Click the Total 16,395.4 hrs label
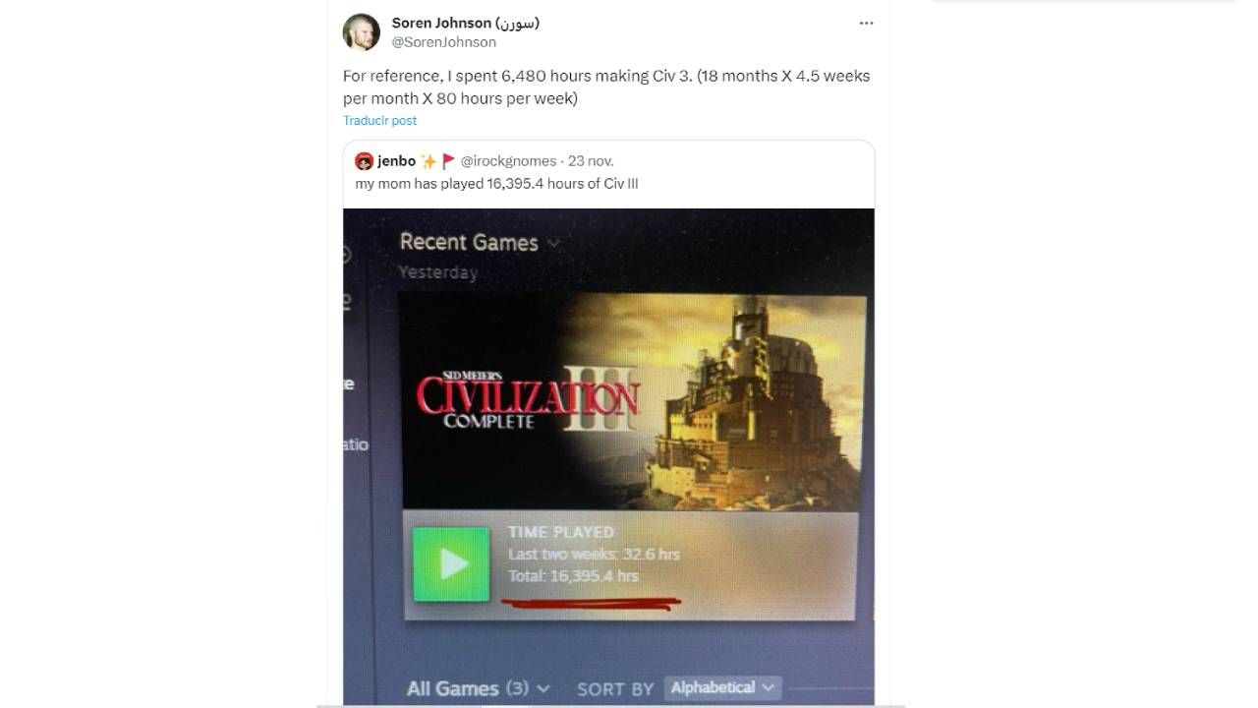 573,576
